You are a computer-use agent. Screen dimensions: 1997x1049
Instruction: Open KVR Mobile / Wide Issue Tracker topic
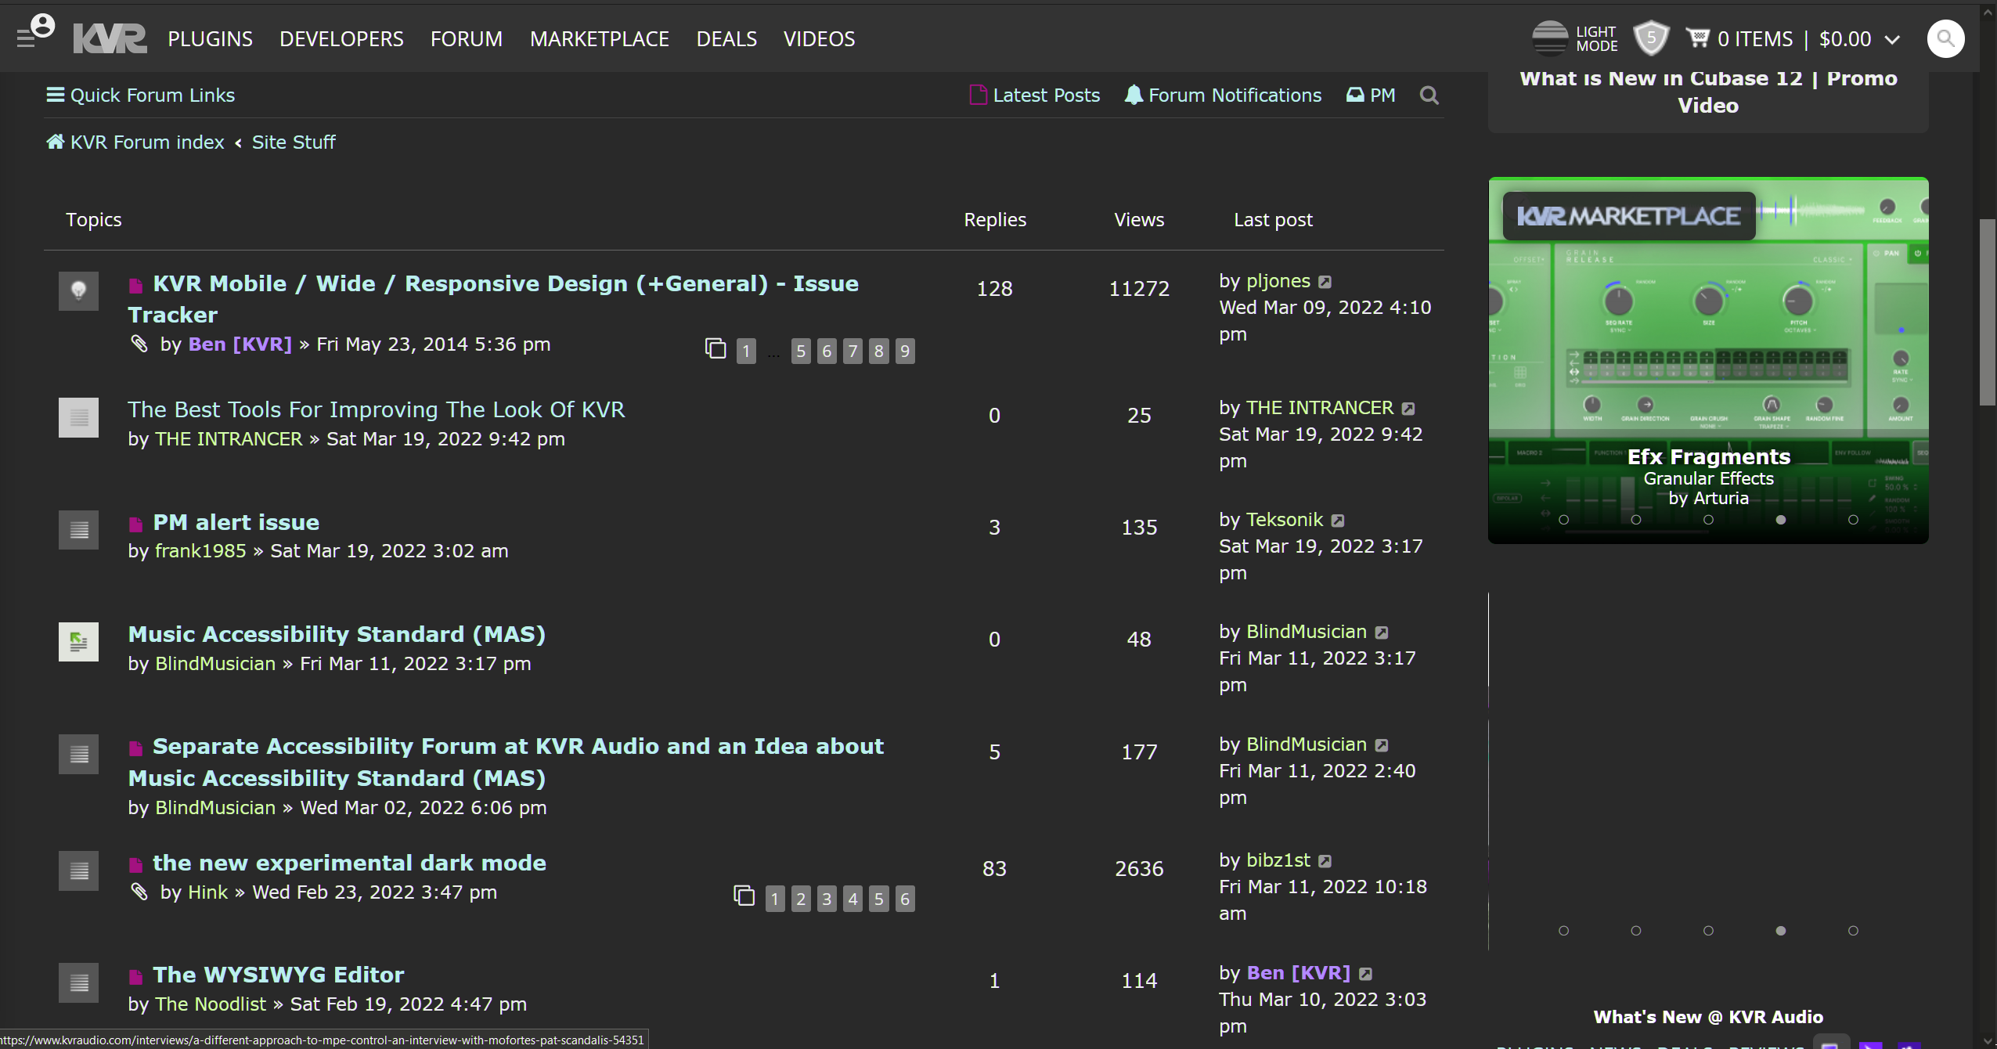493,299
